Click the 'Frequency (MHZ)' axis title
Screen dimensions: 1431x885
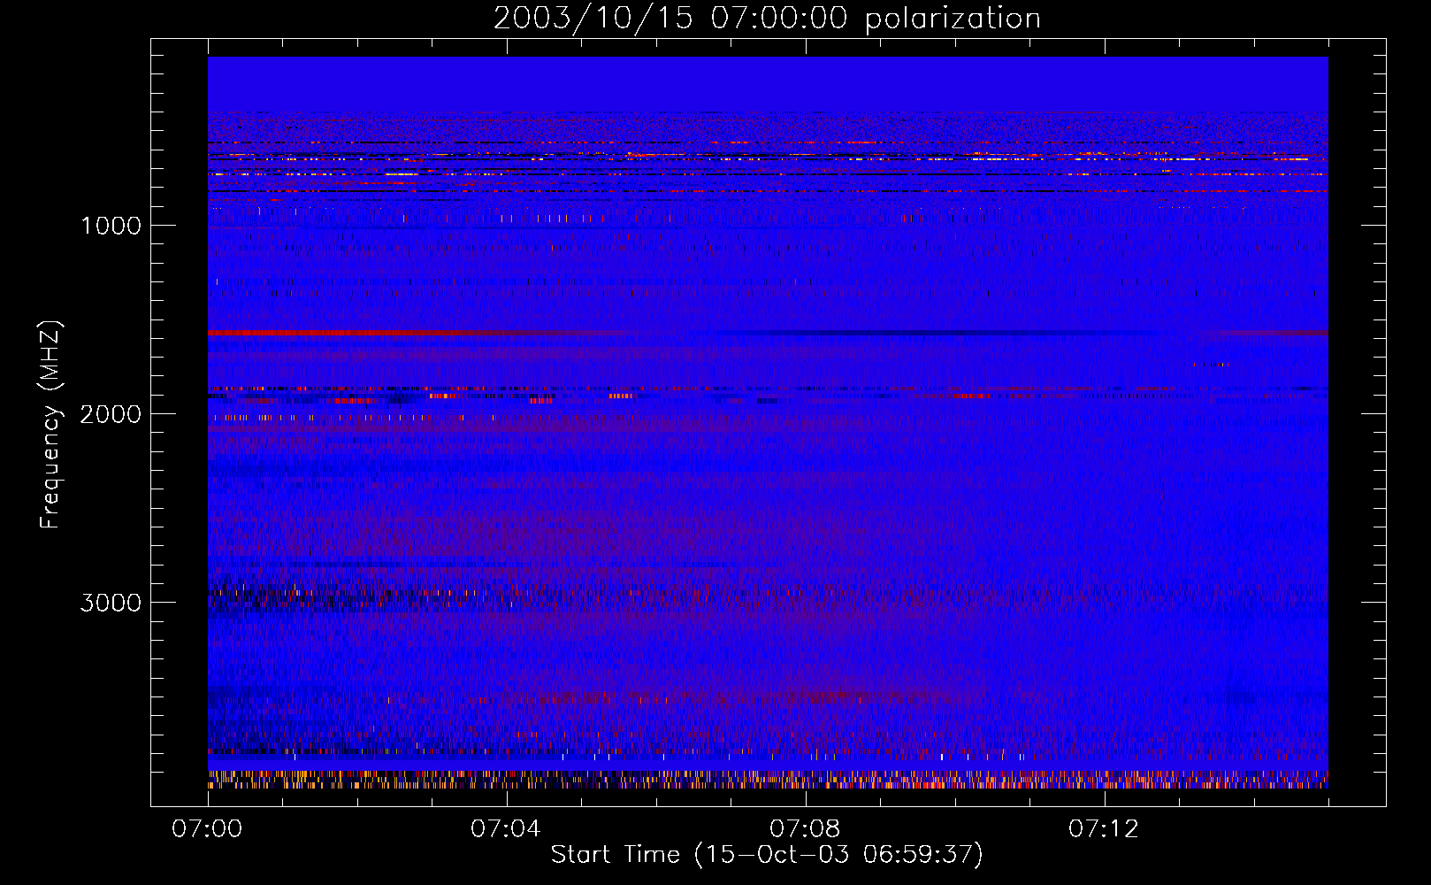(x=50, y=425)
